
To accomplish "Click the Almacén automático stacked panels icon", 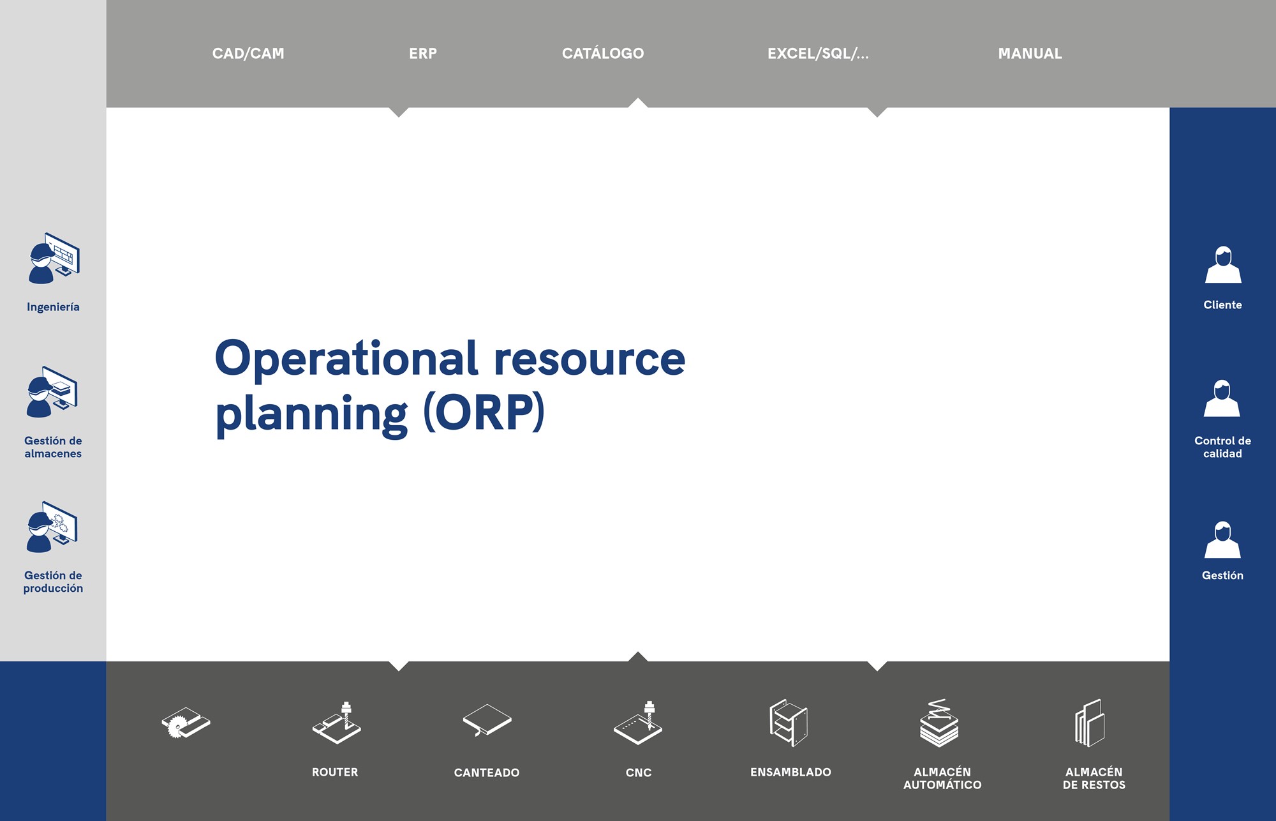I will (939, 723).
